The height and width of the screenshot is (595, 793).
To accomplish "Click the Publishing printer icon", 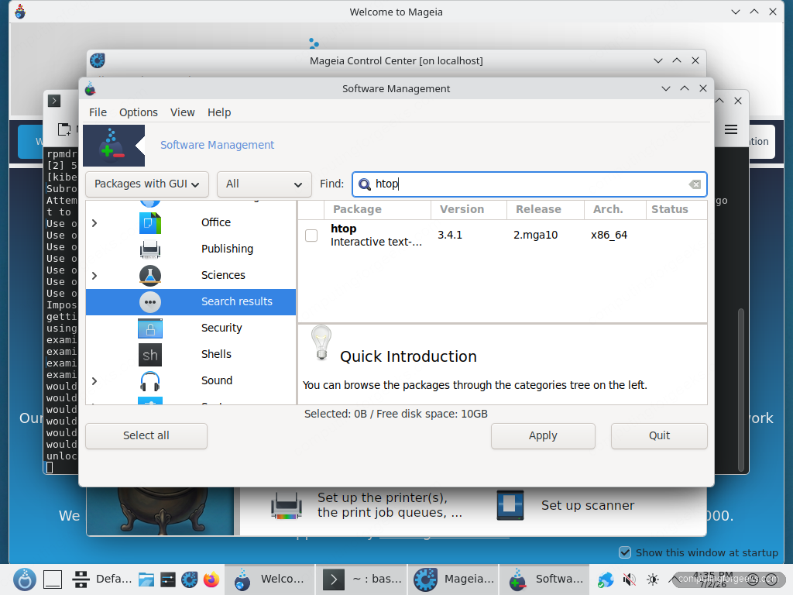I will tap(150, 249).
